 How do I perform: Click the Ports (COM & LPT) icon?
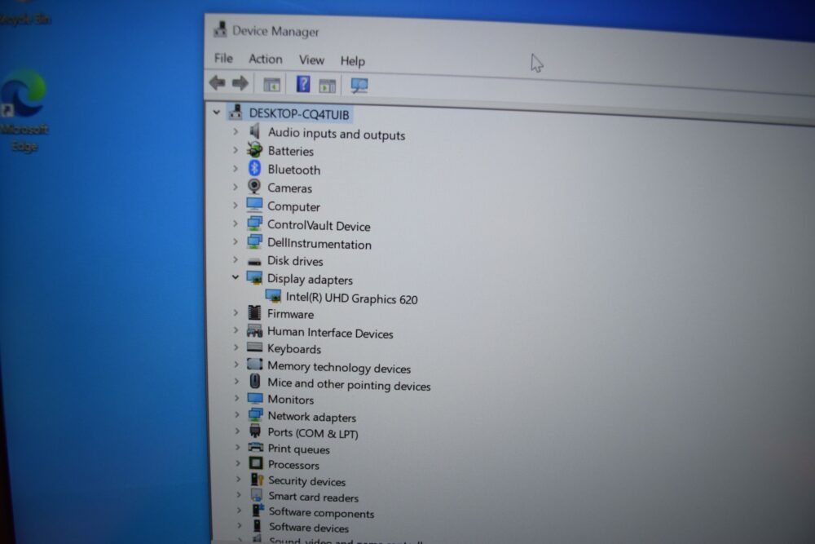[x=255, y=431]
